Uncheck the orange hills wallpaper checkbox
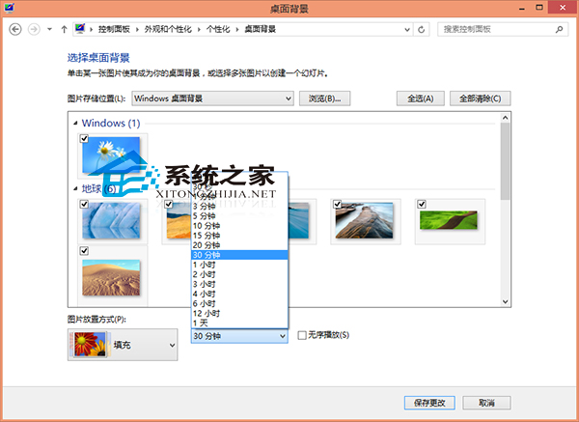 169,204
